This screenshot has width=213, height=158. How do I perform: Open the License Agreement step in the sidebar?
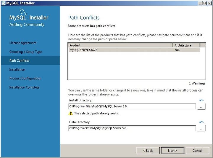coord(23,43)
